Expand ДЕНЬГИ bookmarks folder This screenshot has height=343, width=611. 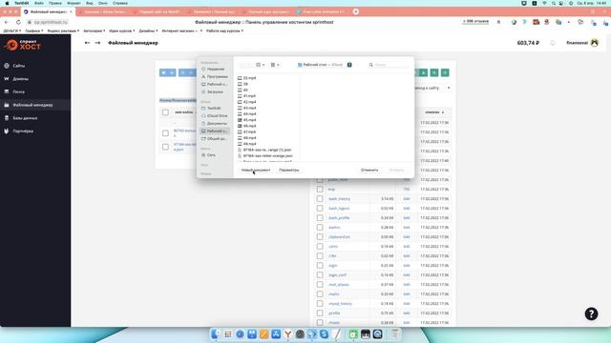tap(12, 30)
